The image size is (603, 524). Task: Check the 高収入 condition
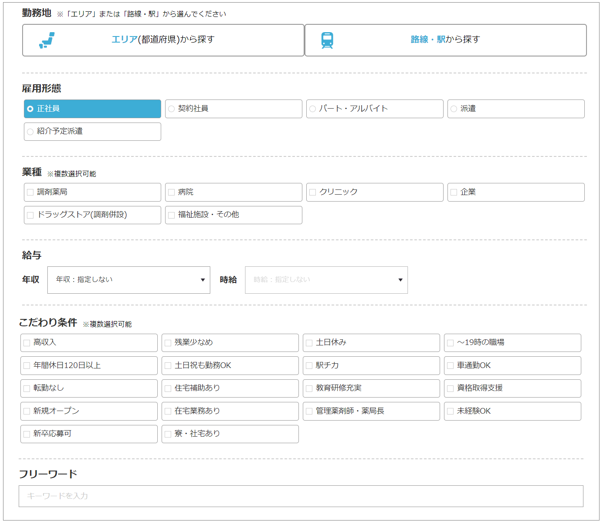click(89, 342)
